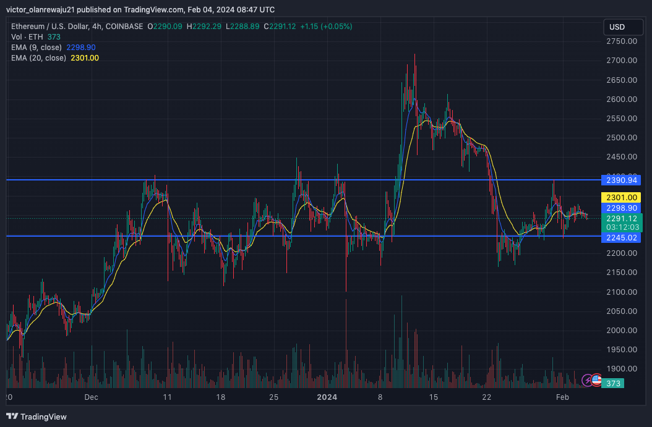The image size is (652, 427).
Task: Click the 2024 label on the time axis
Action: click(327, 397)
